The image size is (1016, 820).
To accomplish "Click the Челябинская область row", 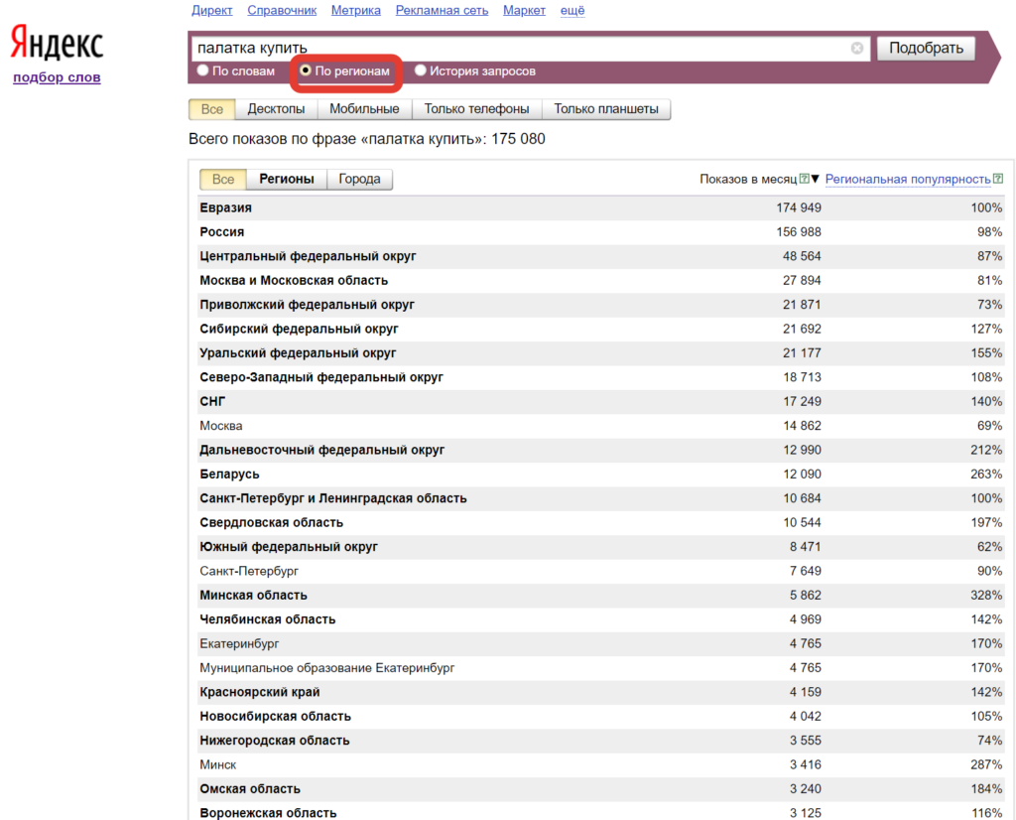I will coord(601,619).
